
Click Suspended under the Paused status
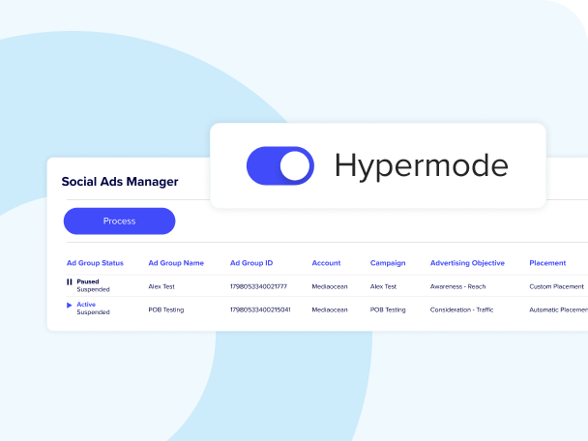pyautogui.click(x=94, y=289)
